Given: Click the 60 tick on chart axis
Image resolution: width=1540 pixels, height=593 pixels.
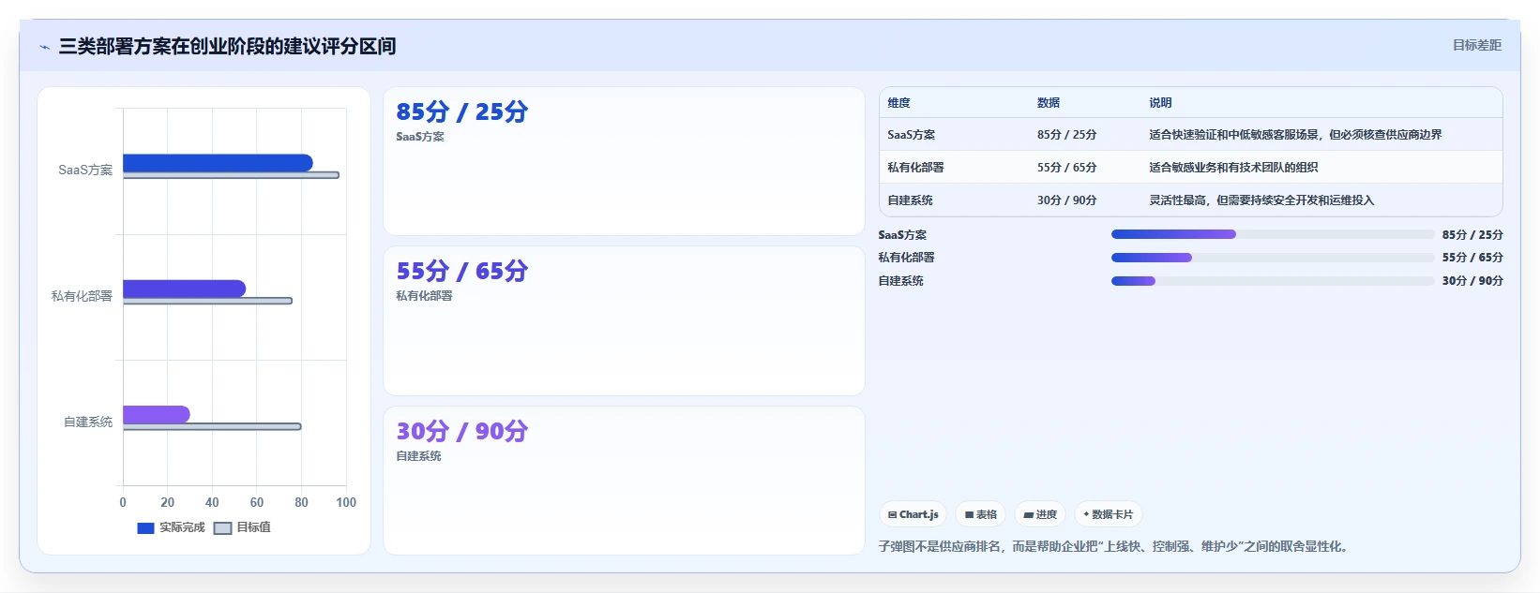Looking at the screenshot, I should [x=257, y=502].
